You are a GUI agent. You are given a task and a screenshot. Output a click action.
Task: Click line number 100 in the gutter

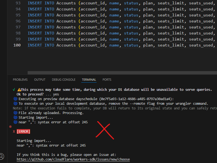(x=17, y=45)
